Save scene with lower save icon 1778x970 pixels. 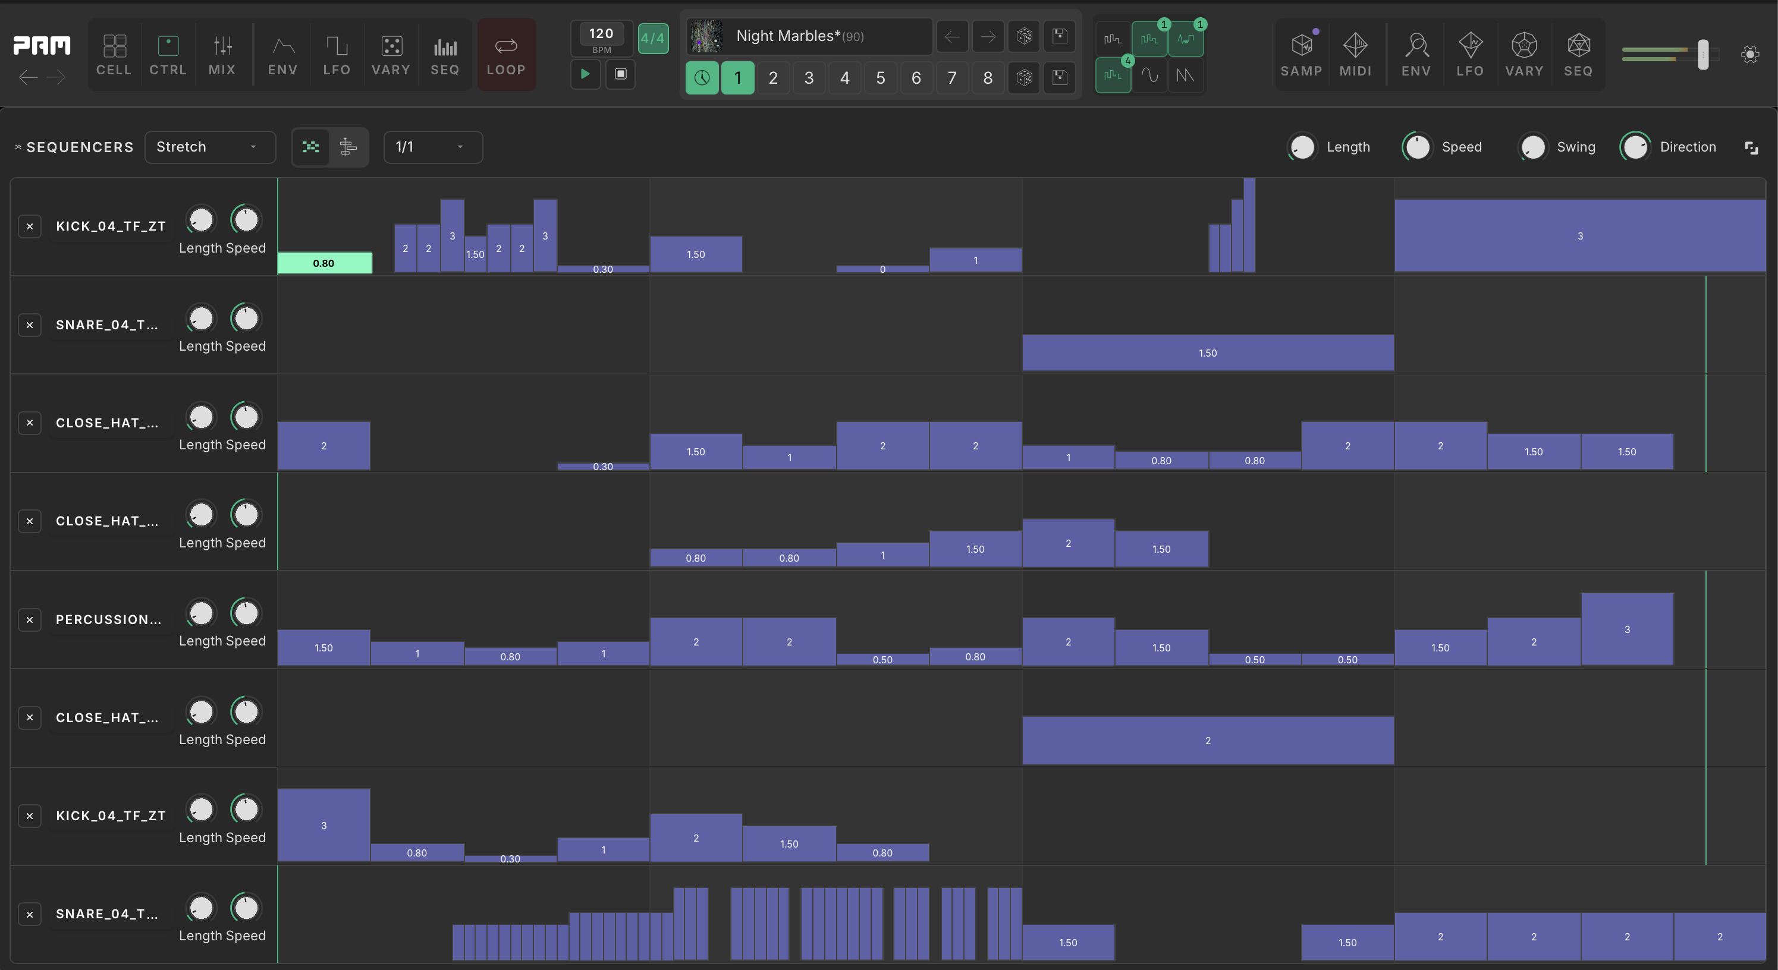[1060, 77]
